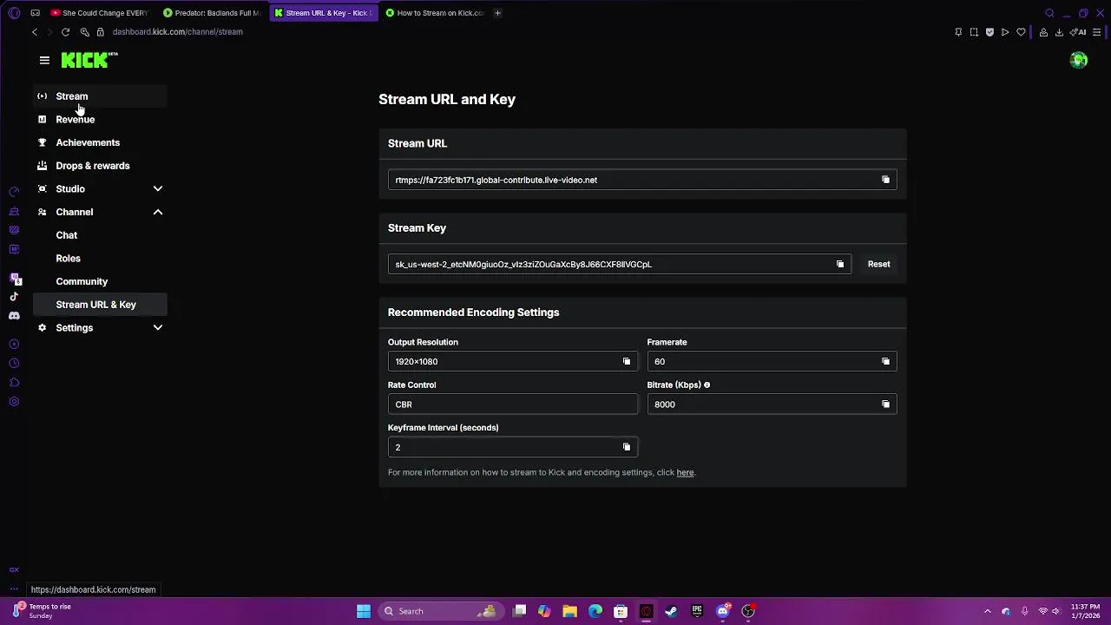
Task: Switch to How to Stream on Kick tab
Action: point(434,13)
